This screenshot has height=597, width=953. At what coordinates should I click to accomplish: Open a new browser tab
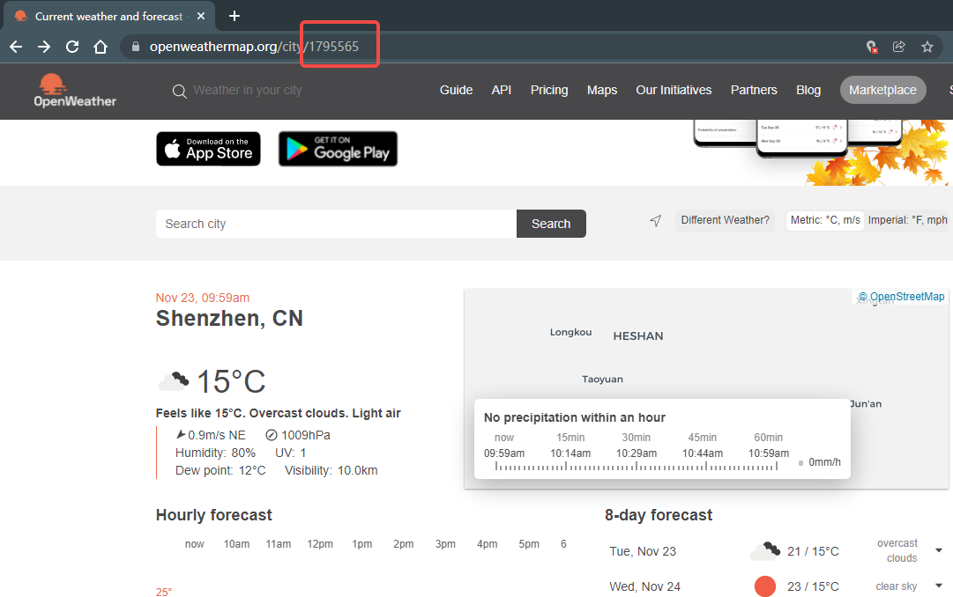pyautogui.click(x=234, y=16)
